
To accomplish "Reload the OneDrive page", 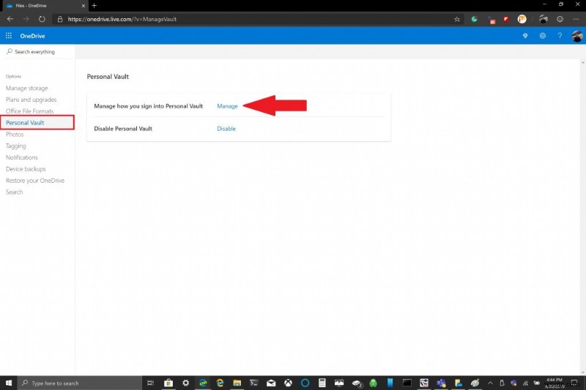I will pos(42,19).
